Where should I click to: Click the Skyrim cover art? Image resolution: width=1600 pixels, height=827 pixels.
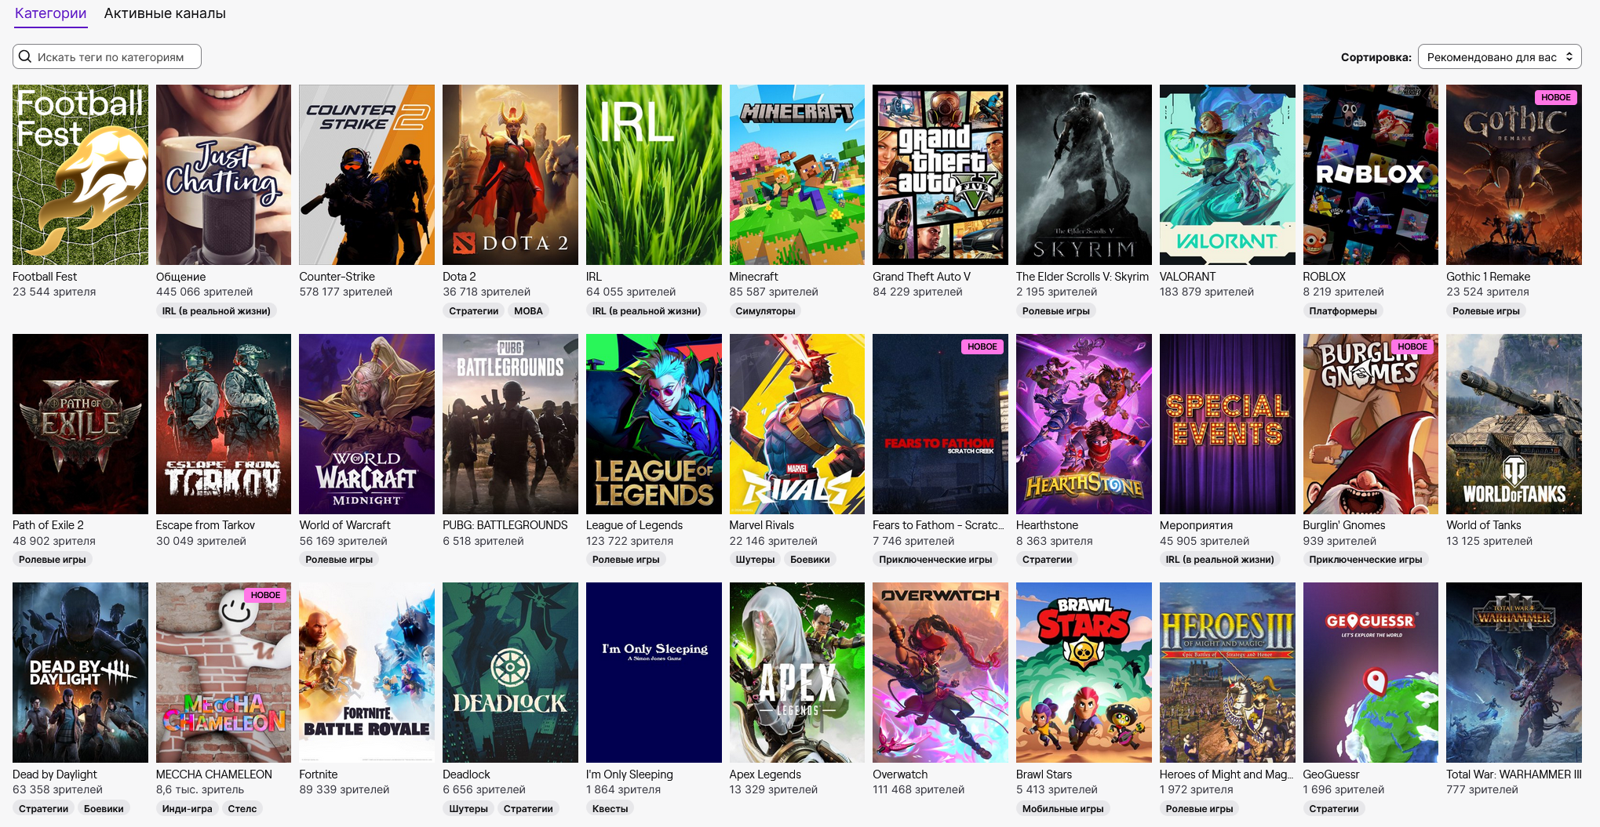click(x=1084, y=175)
